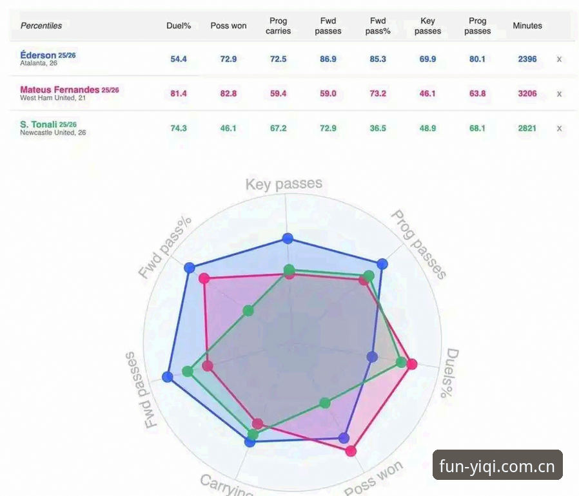Click Éderson's blue Duels% radar point
The height and width of the screenshot is (496, 579).
(372, 357)
